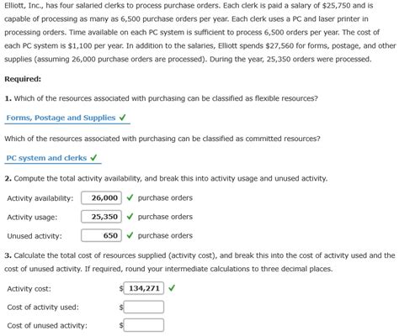399x336 pixels.
Task: Click the question 3 instruction text
Action: coord(199,262)
